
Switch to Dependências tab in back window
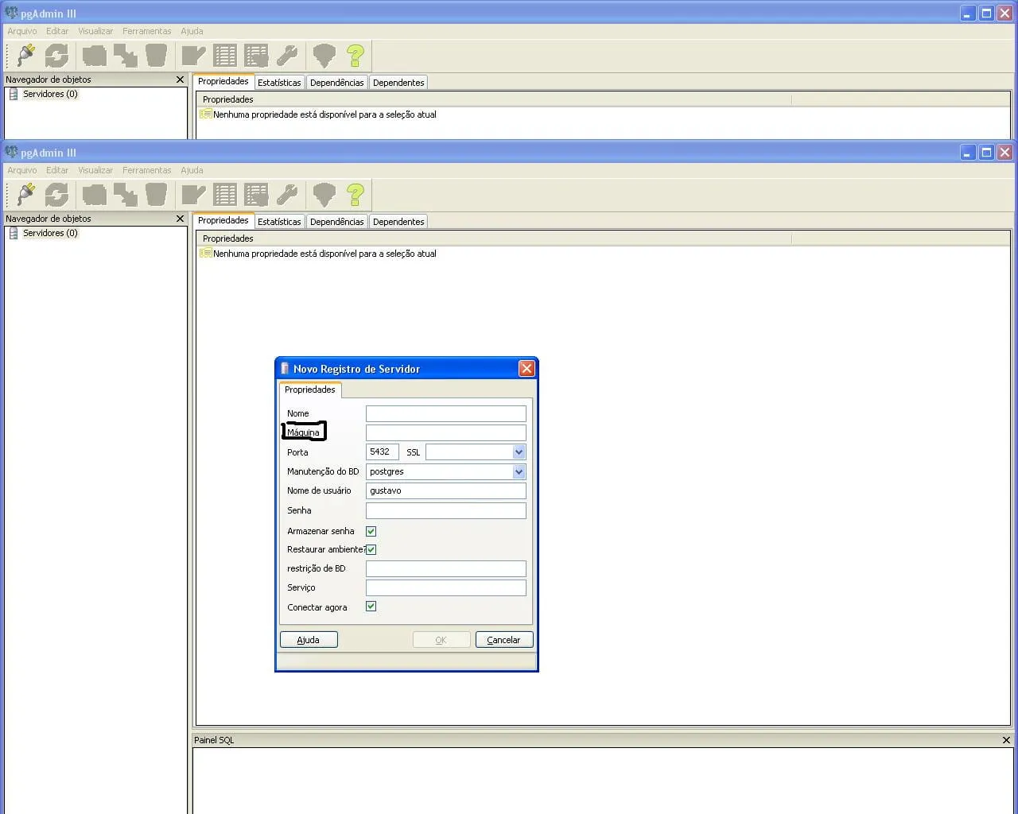pos(337,83)
